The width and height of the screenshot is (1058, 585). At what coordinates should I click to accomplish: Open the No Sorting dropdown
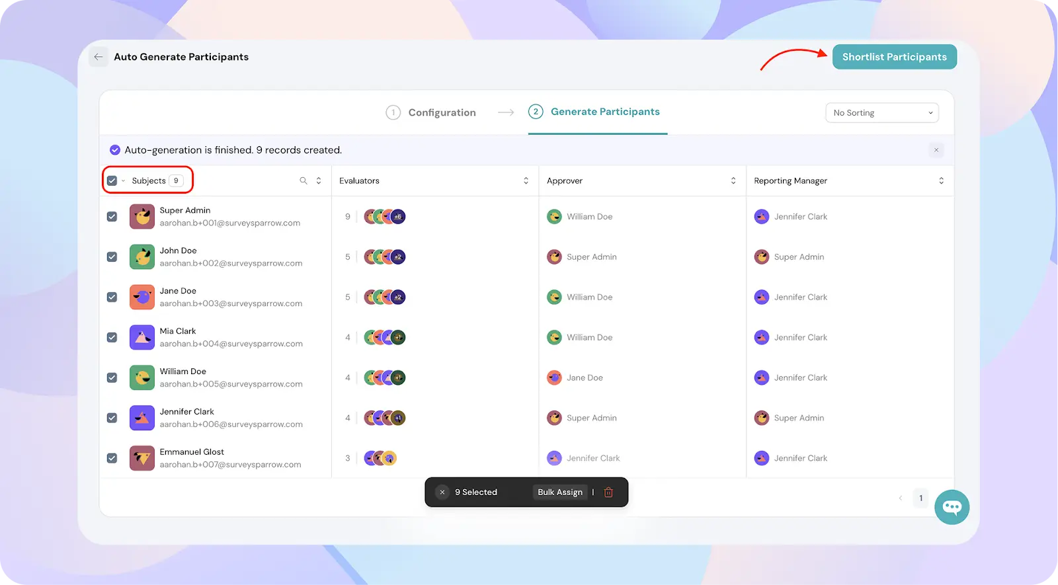pyautogui.click(x=881, y=113)
